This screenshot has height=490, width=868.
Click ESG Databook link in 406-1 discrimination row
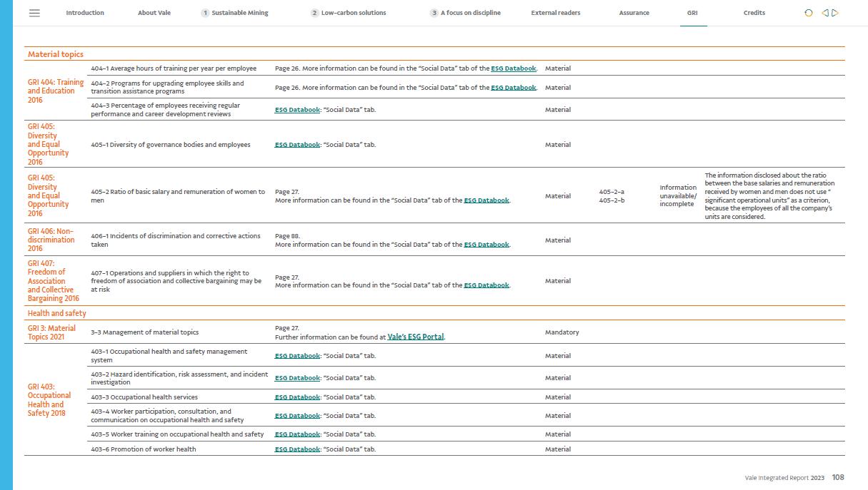487,245
